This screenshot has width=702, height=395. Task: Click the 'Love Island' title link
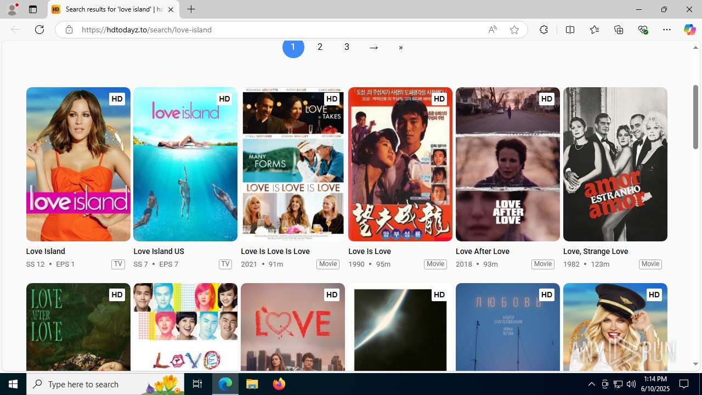click(46, 251)
